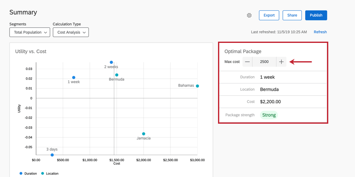This screenshot has width=355, height=177.
Task: Click the 3 days data point
Action: 52,155
